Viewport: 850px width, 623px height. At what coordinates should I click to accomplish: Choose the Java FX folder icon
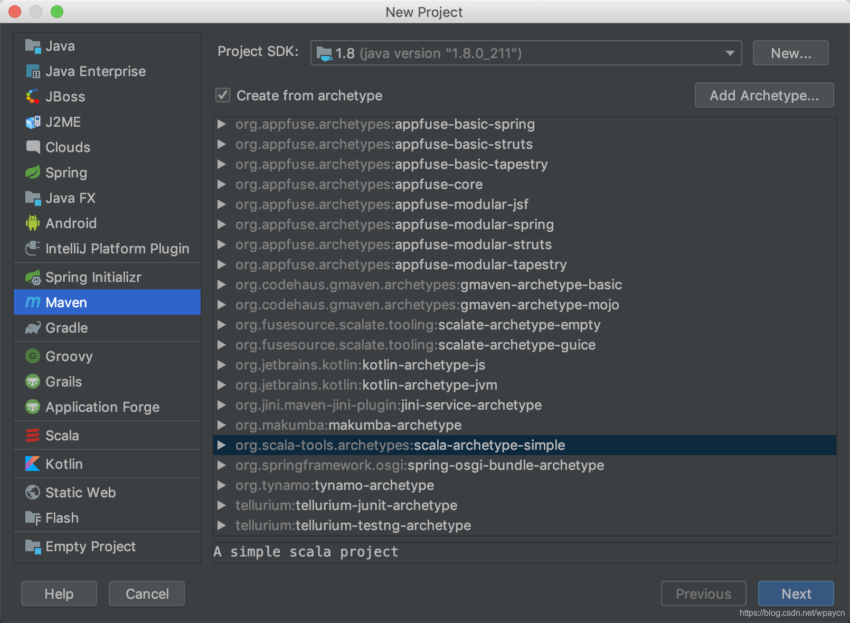(33, 198)
